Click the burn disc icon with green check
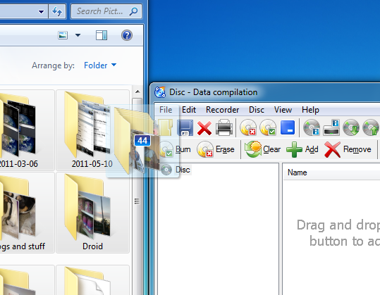This screenshot has height=295, width=380. point(268,127)
